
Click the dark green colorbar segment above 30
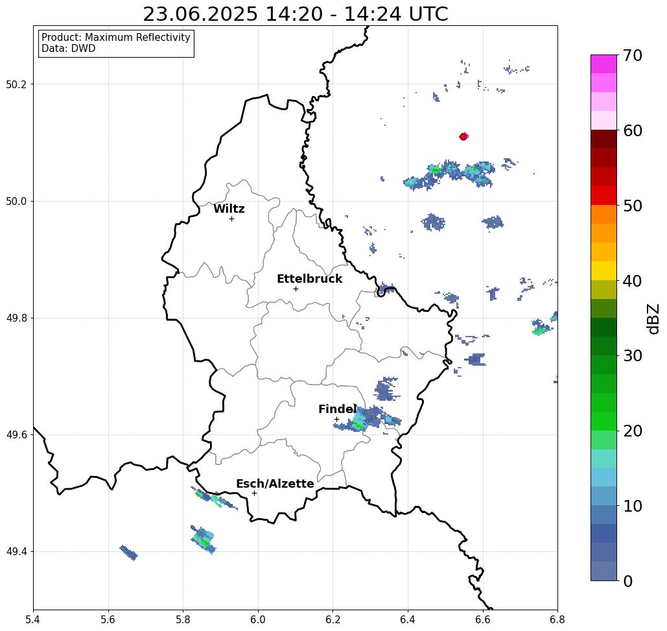coord(603,346)
